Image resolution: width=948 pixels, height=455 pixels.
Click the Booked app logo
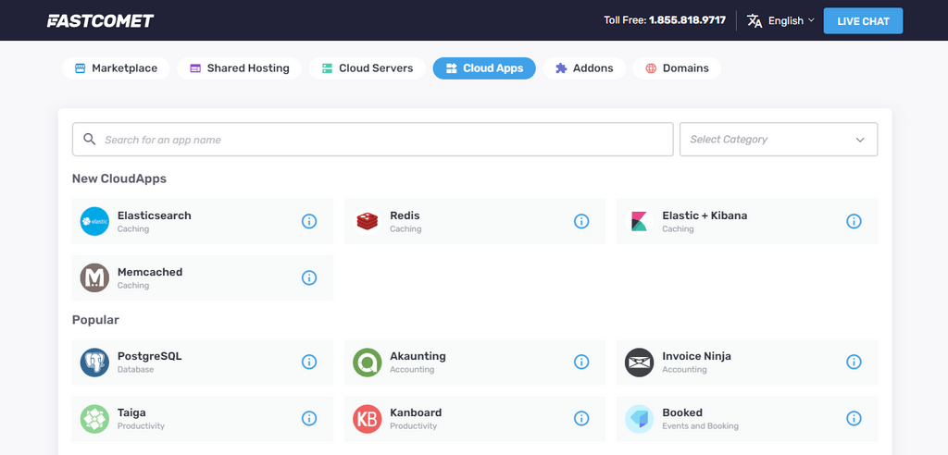[x=639, y=419]
